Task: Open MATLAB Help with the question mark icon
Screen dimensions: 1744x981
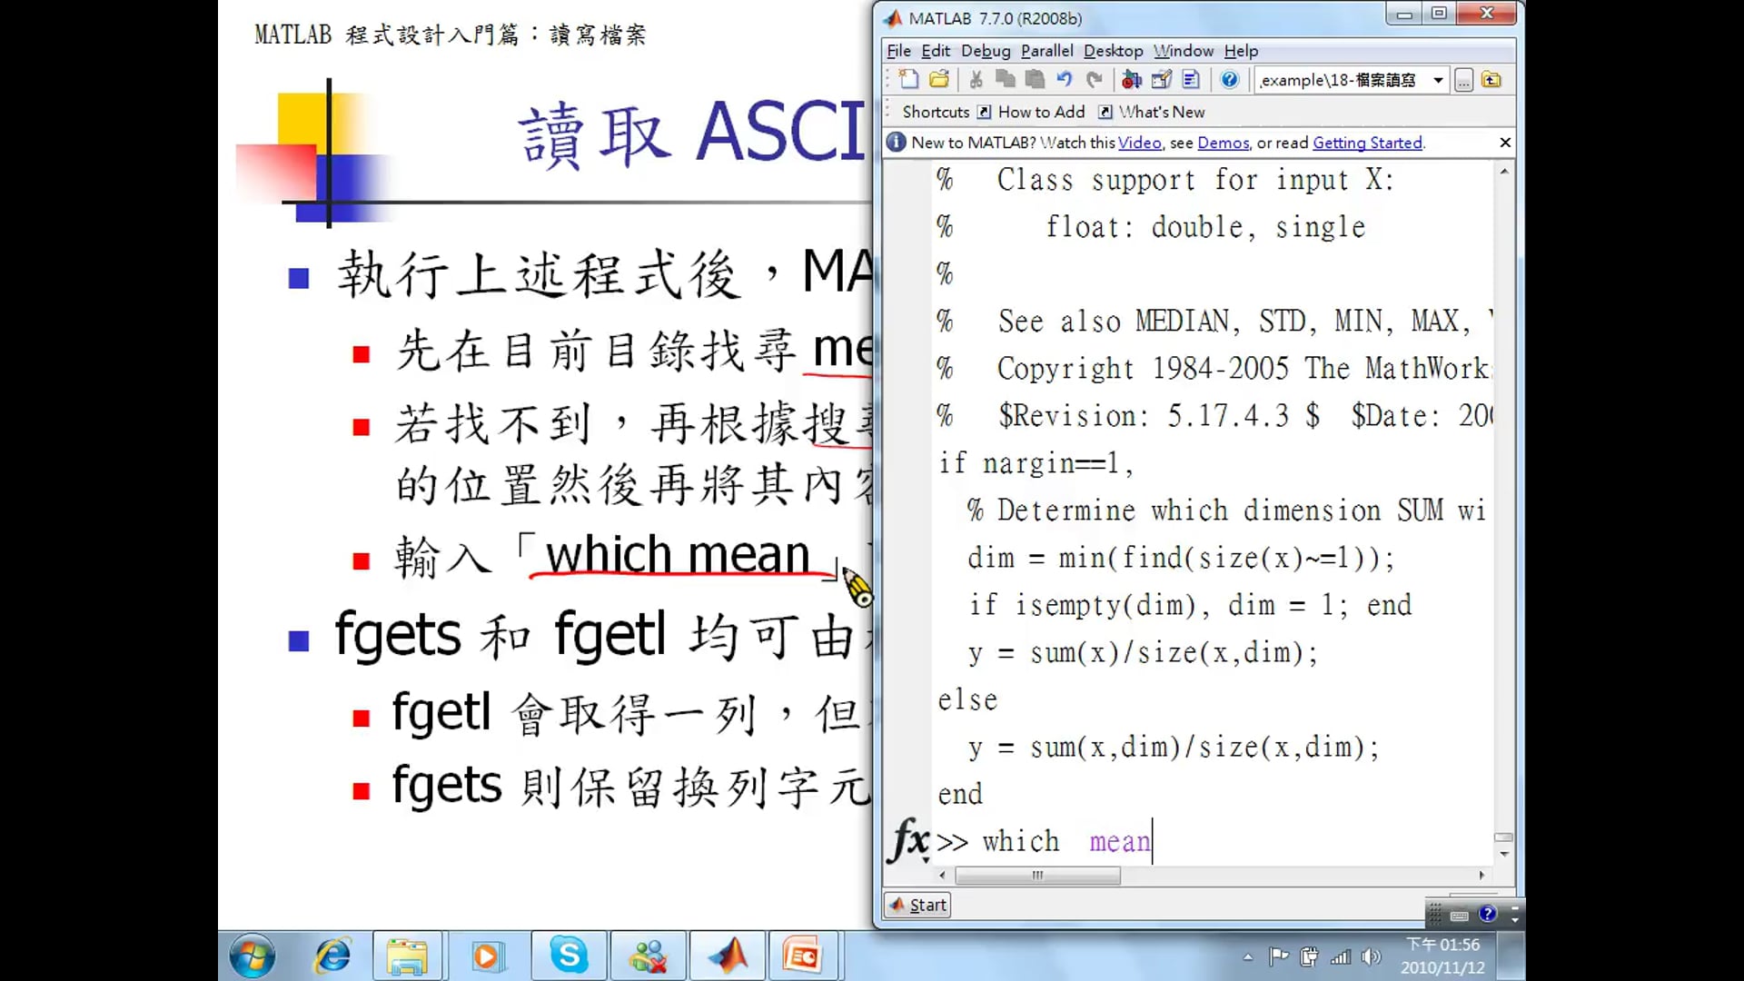Action: point(1230,80)
